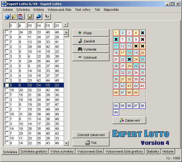Screen dimensions: 182x162
Task: Check the row 9 14 22 35 43 48
Action: click(7, 143)
